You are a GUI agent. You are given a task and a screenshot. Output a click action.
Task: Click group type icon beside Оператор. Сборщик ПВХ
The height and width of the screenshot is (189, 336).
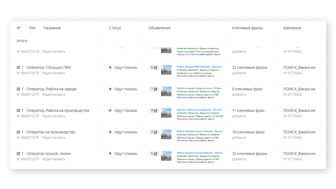[18, 67]
